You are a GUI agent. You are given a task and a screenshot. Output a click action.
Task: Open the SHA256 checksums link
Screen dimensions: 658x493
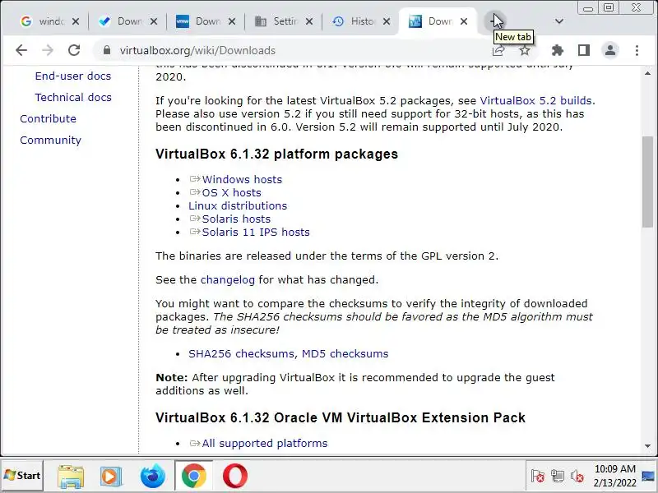pyautogui.click(x=241, y=353)
